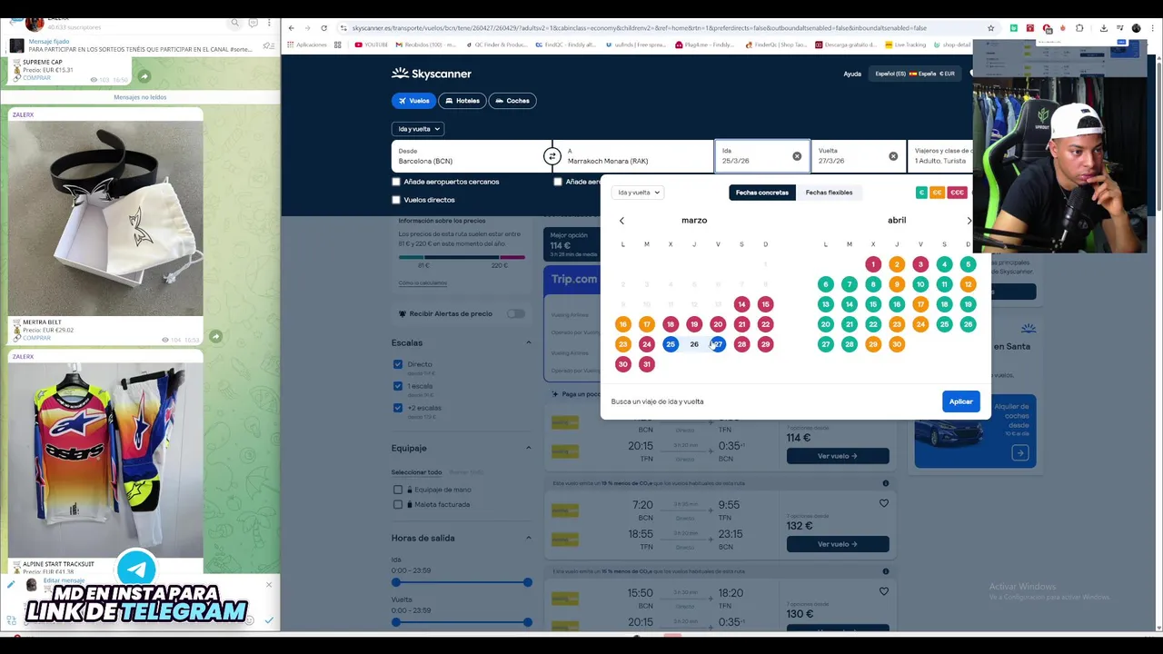The image size is (1163, 654).
Task: Check nearby airports box under destination
Action: tap(558, 182)
